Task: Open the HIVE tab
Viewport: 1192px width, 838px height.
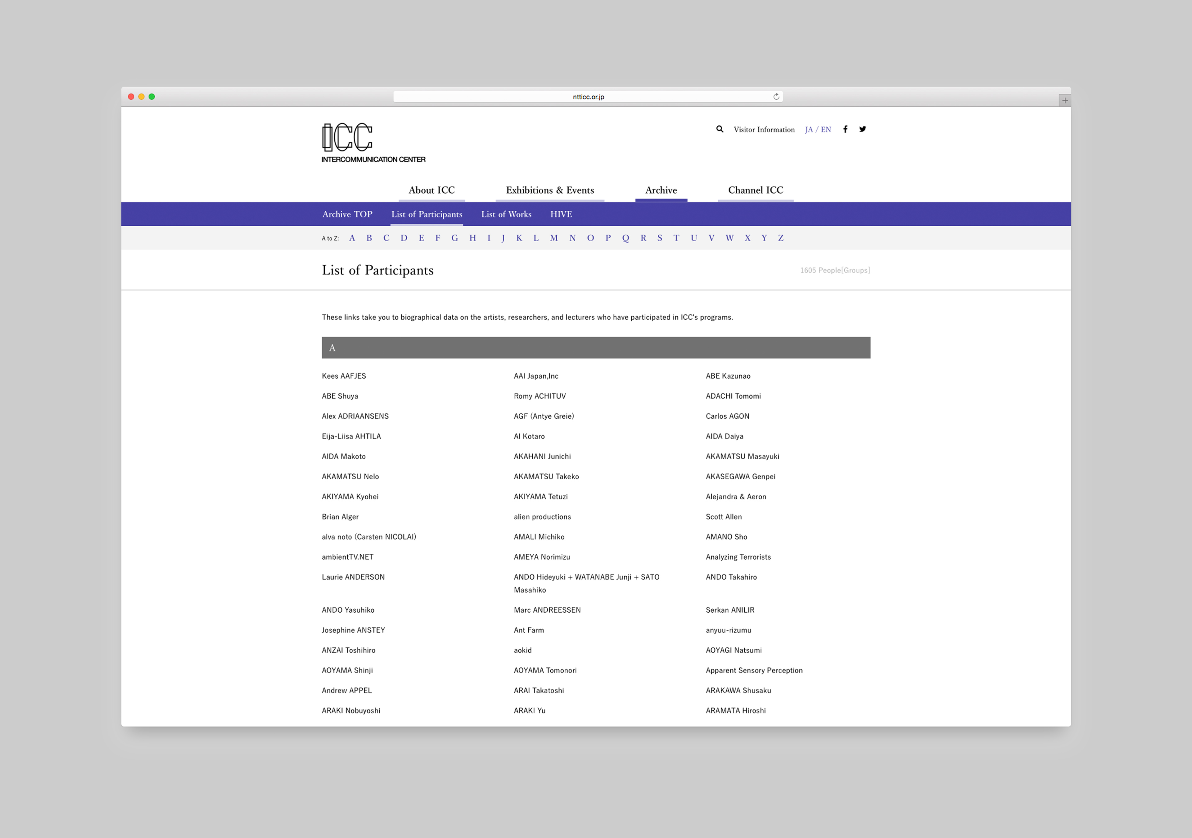Action: tap(561, 214)
